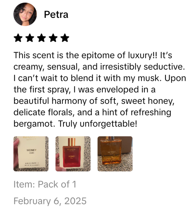Select the first rating star
Viewport: 191px width, 210px height.
(18, 38)
